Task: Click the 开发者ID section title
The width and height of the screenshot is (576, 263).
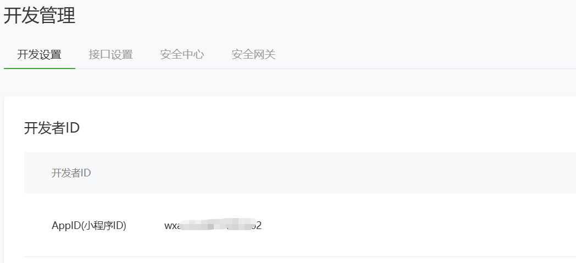Action: click(x=52, y=128)
